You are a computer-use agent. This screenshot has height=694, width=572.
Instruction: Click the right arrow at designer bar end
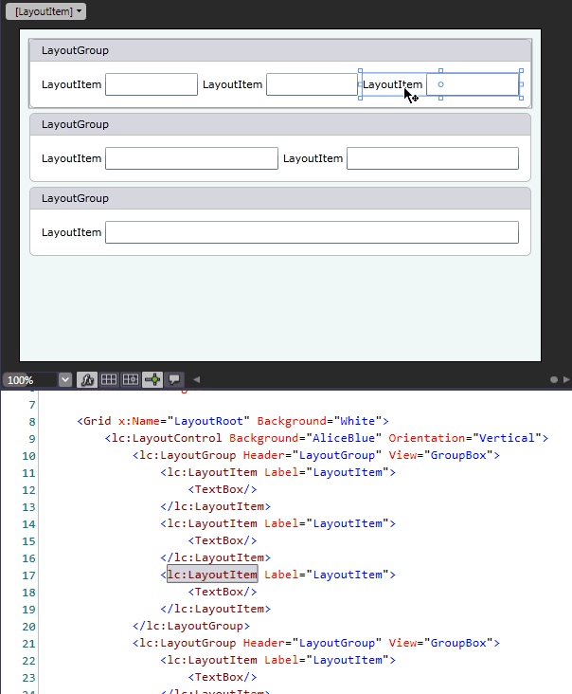pos(566,379)
